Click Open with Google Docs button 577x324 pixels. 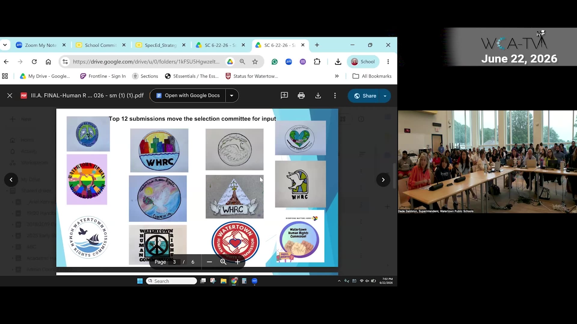[x=188, y=95]
